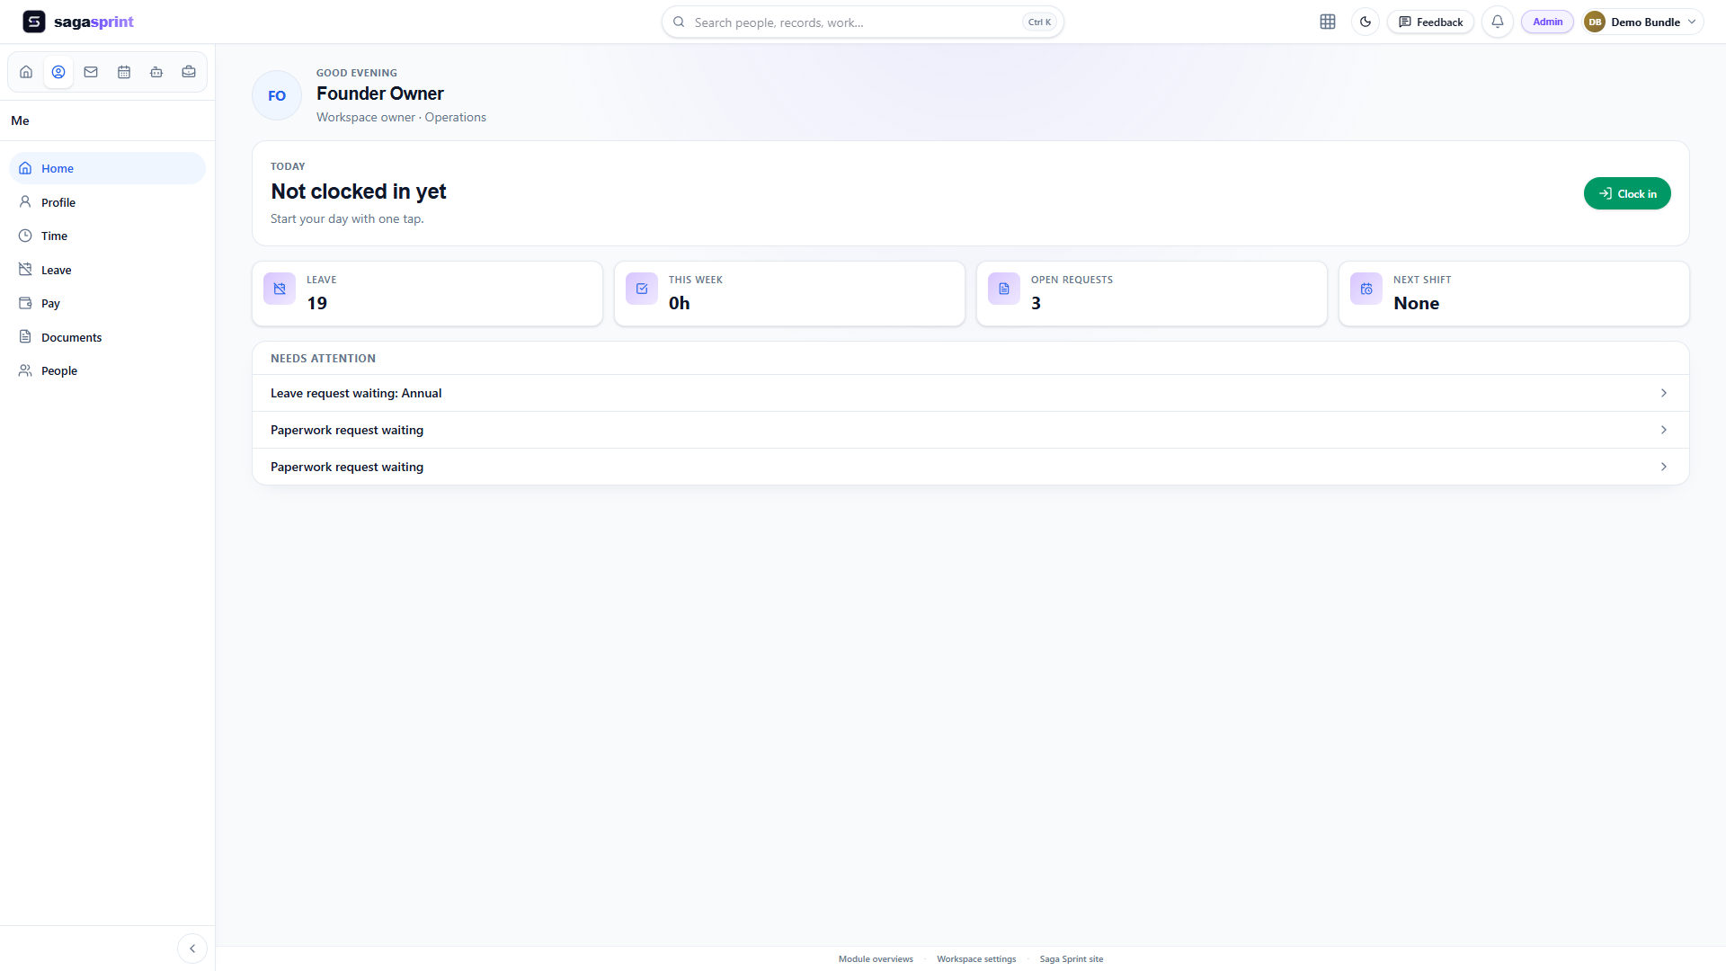This screenshot has height=971, width=1726.
Task: Open the home module icon in sidebar switcher
Action: 26,72
